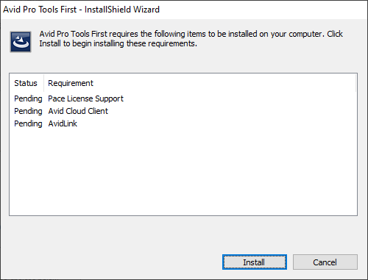368x280 pixels.
Task: Click the Status column header
Action: 26,83
